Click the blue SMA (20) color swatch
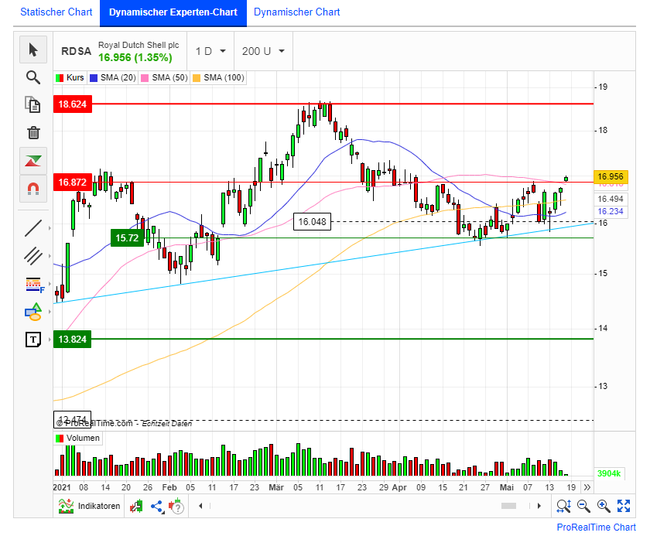Viewport: 650px width, 536px height. (x=94, y=78)
